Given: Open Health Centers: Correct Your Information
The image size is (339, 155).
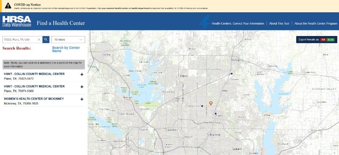Looking at the screenshot, I should coord(238,23).
